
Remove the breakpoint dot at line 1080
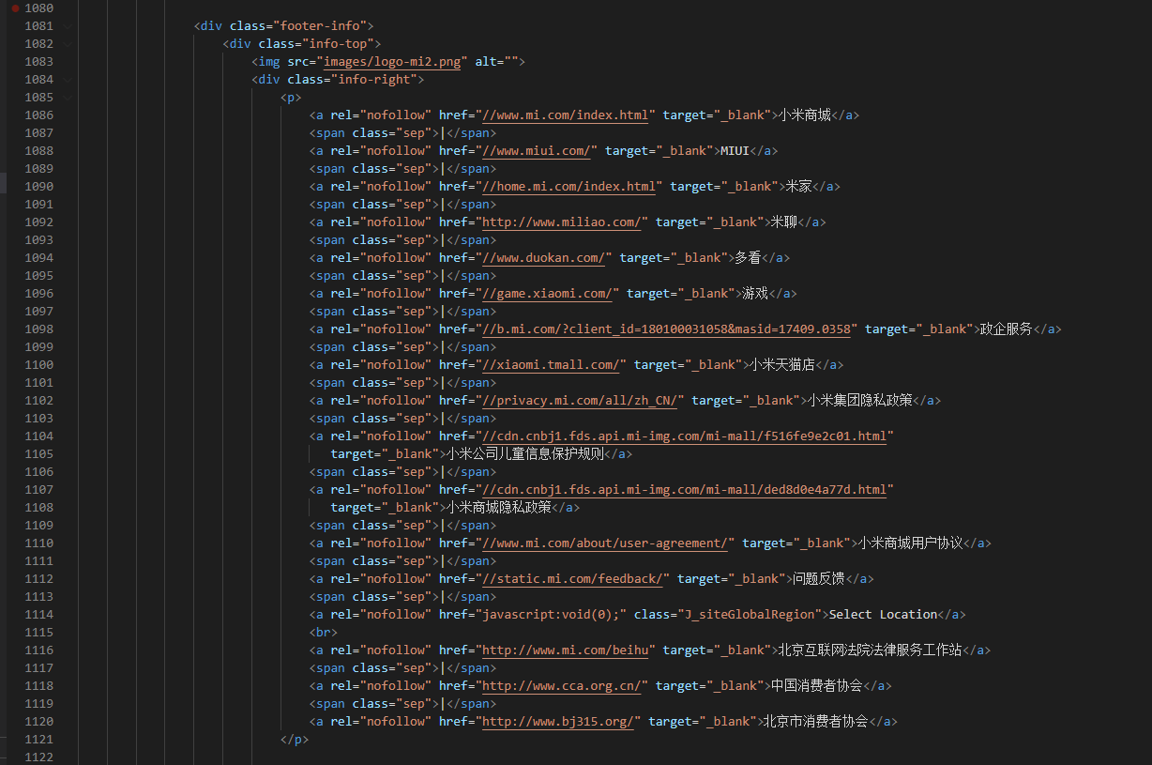(15, 8)
